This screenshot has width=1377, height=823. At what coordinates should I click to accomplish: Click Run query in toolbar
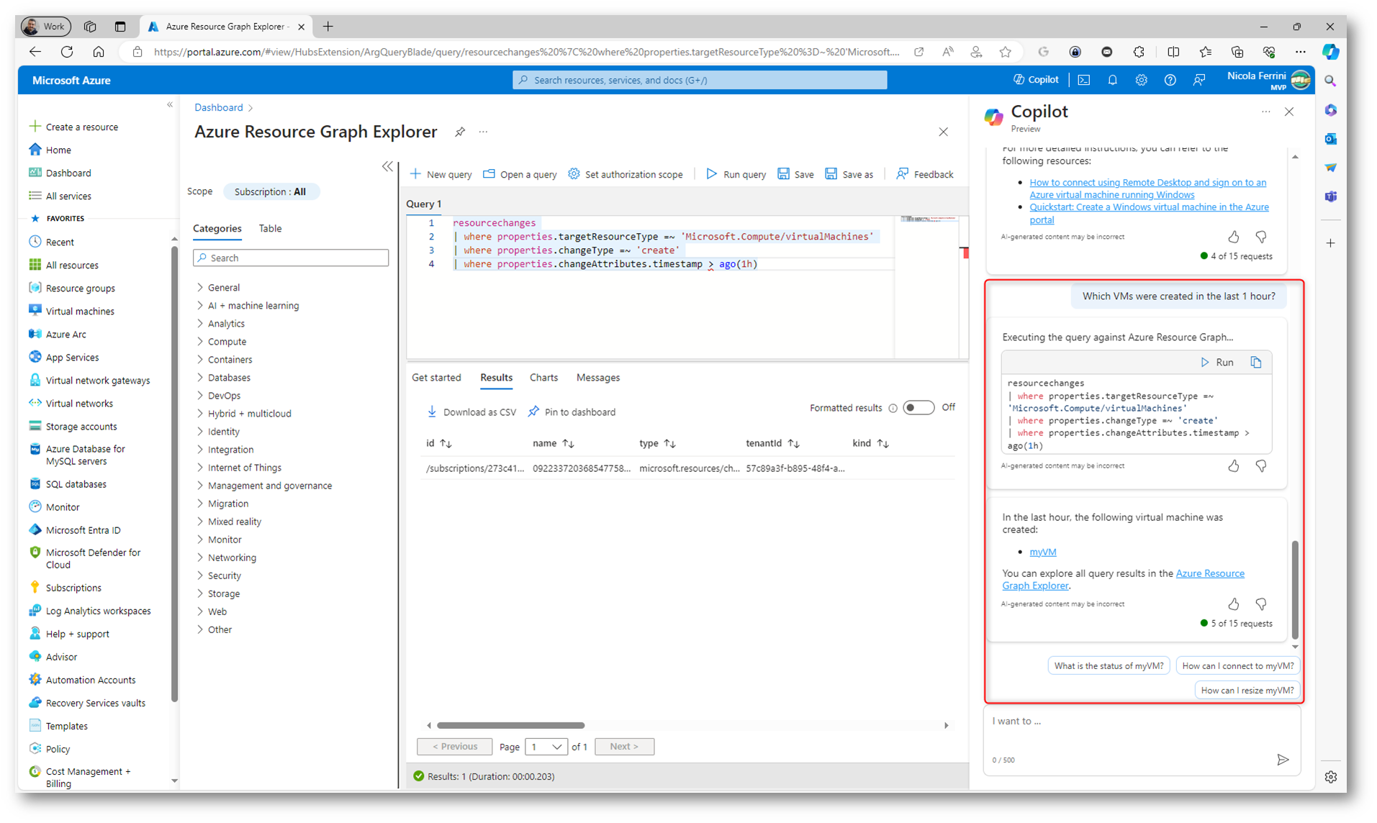736,174
